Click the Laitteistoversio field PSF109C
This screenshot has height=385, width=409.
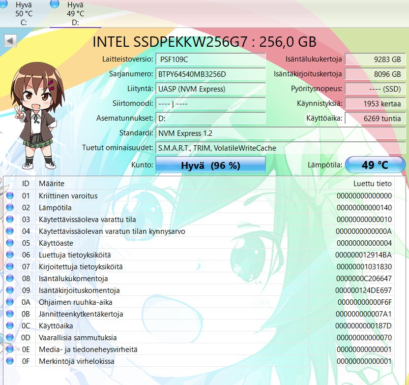click(x=210, y=59)
